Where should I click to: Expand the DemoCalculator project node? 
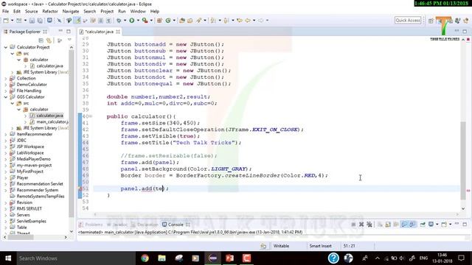pos(6,85)
